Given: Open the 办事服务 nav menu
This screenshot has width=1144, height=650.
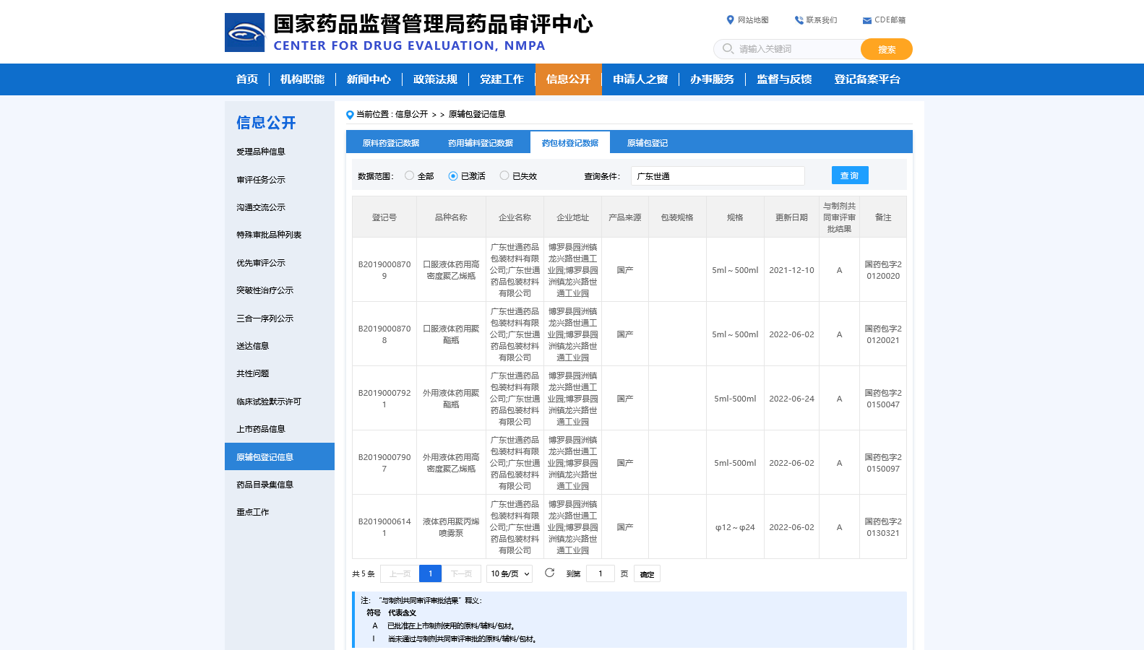Looking at the screenshot, I should click(x=712, y=79).
